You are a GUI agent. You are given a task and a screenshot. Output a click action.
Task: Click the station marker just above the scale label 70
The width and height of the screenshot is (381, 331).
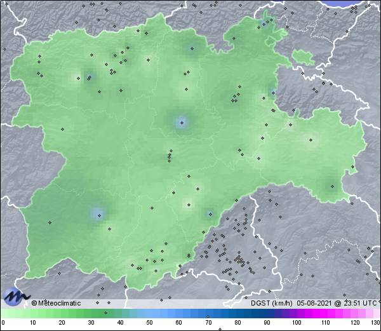[208, 316]
